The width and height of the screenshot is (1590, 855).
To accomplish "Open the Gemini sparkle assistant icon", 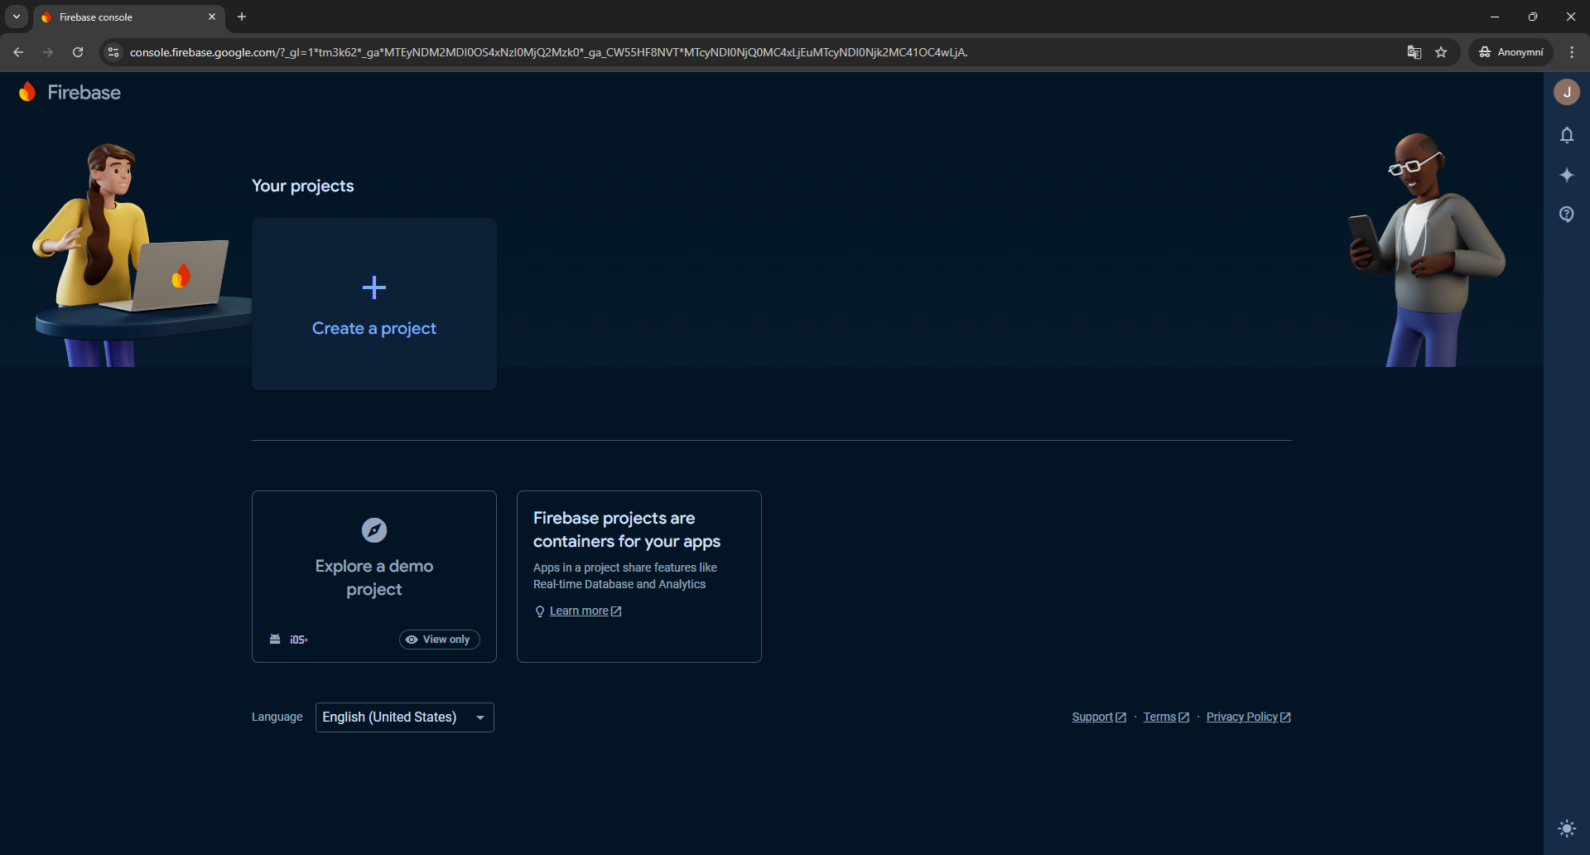I will point(1566,175).
